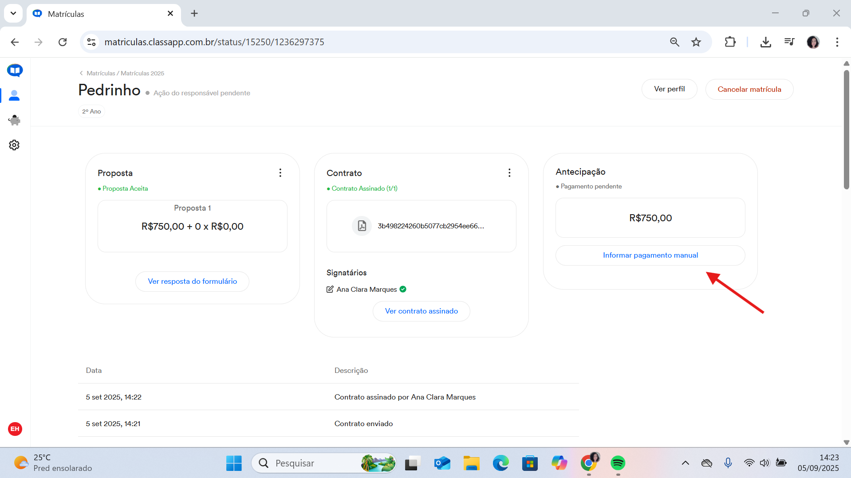The image size is (851, 478).
Task: Select row Contrato enviado
Action: coord(328,423)
